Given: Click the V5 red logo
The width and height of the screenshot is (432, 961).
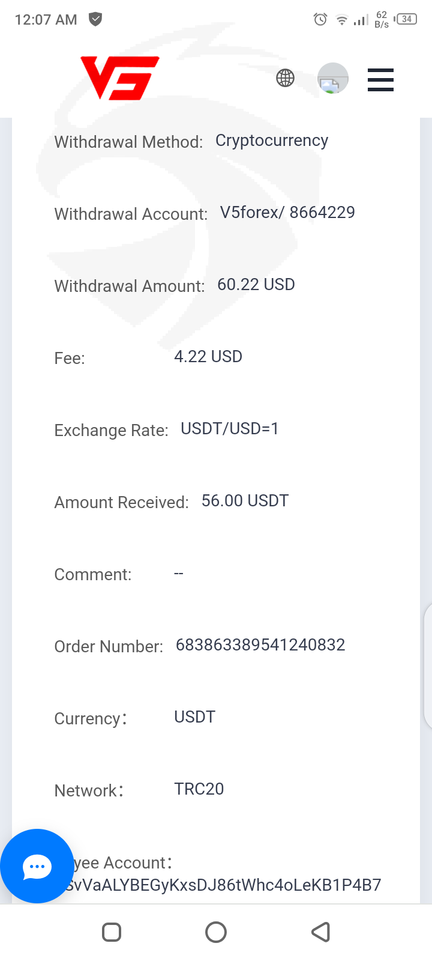Looking at the screenshot, I should [120, 78].
